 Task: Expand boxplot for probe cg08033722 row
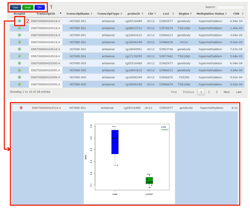[x=20, y=28]
